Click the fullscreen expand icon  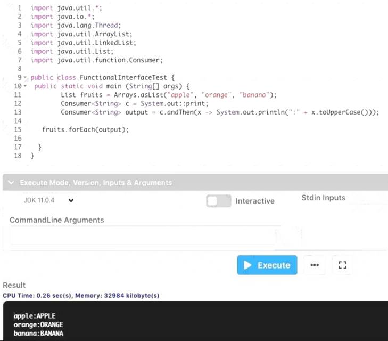[343, 265]
